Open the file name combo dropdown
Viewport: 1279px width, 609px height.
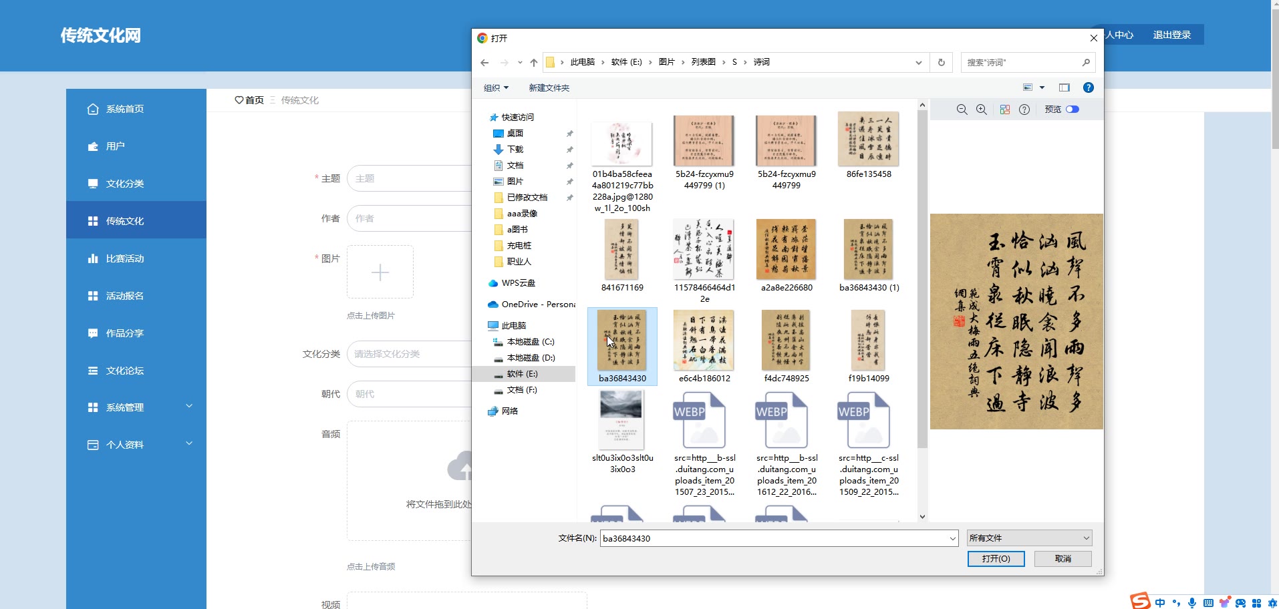coord(953,538)
